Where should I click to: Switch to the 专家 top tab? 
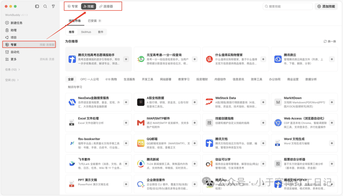pos(73,6)
